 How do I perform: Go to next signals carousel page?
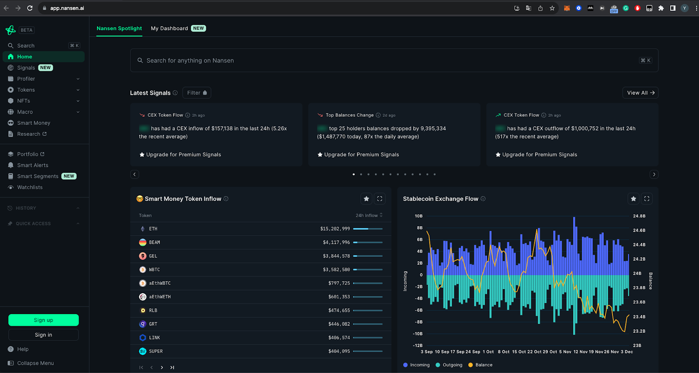(x=654, y=174)
